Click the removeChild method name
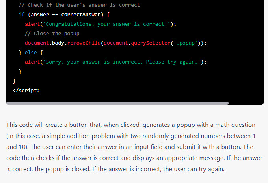This screenshot has width=268, height=183. click(x=84, y=43)
